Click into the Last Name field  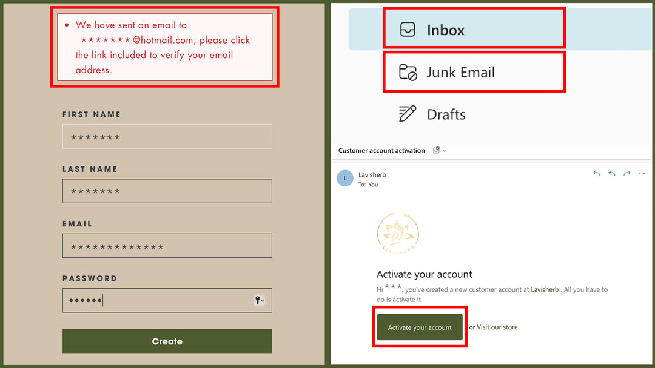[167, 191]
